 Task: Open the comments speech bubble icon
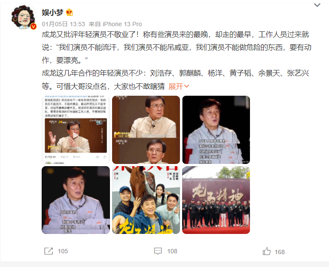(x=158, y=251)
